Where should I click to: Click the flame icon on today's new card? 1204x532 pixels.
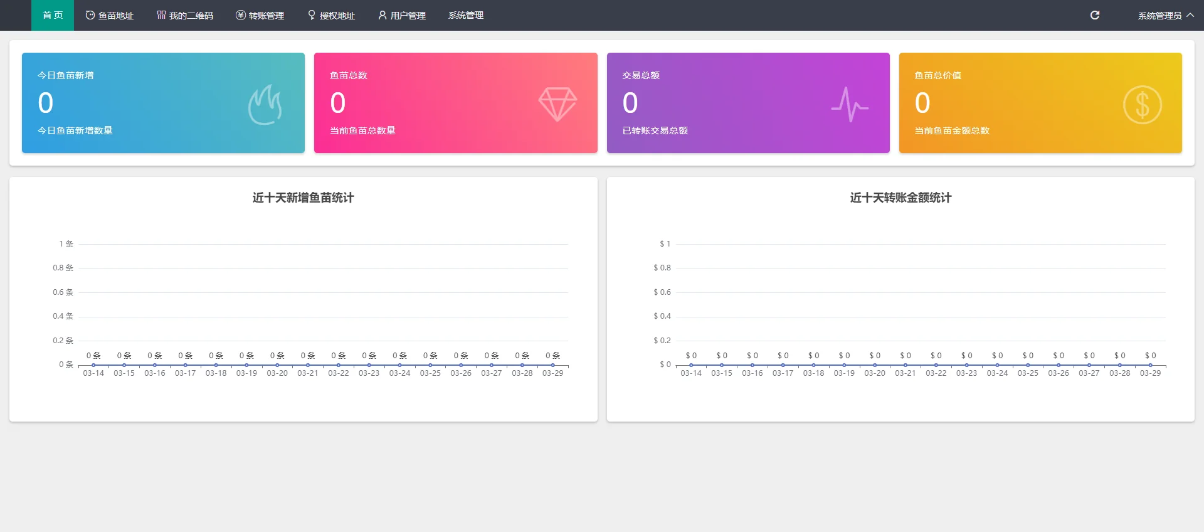tap(265, 105)
